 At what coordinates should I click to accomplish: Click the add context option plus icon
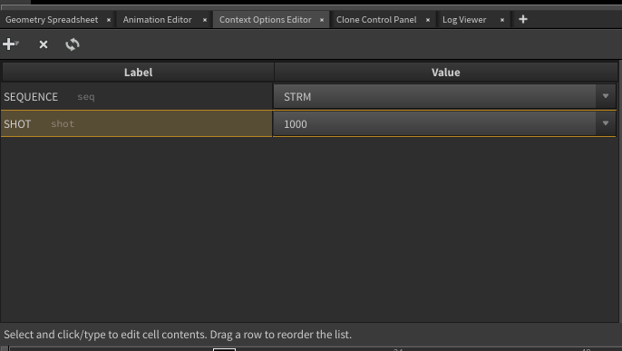[9, 44]
